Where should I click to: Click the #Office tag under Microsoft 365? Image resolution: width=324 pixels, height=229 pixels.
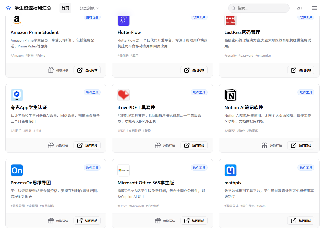tap(122, 206)
